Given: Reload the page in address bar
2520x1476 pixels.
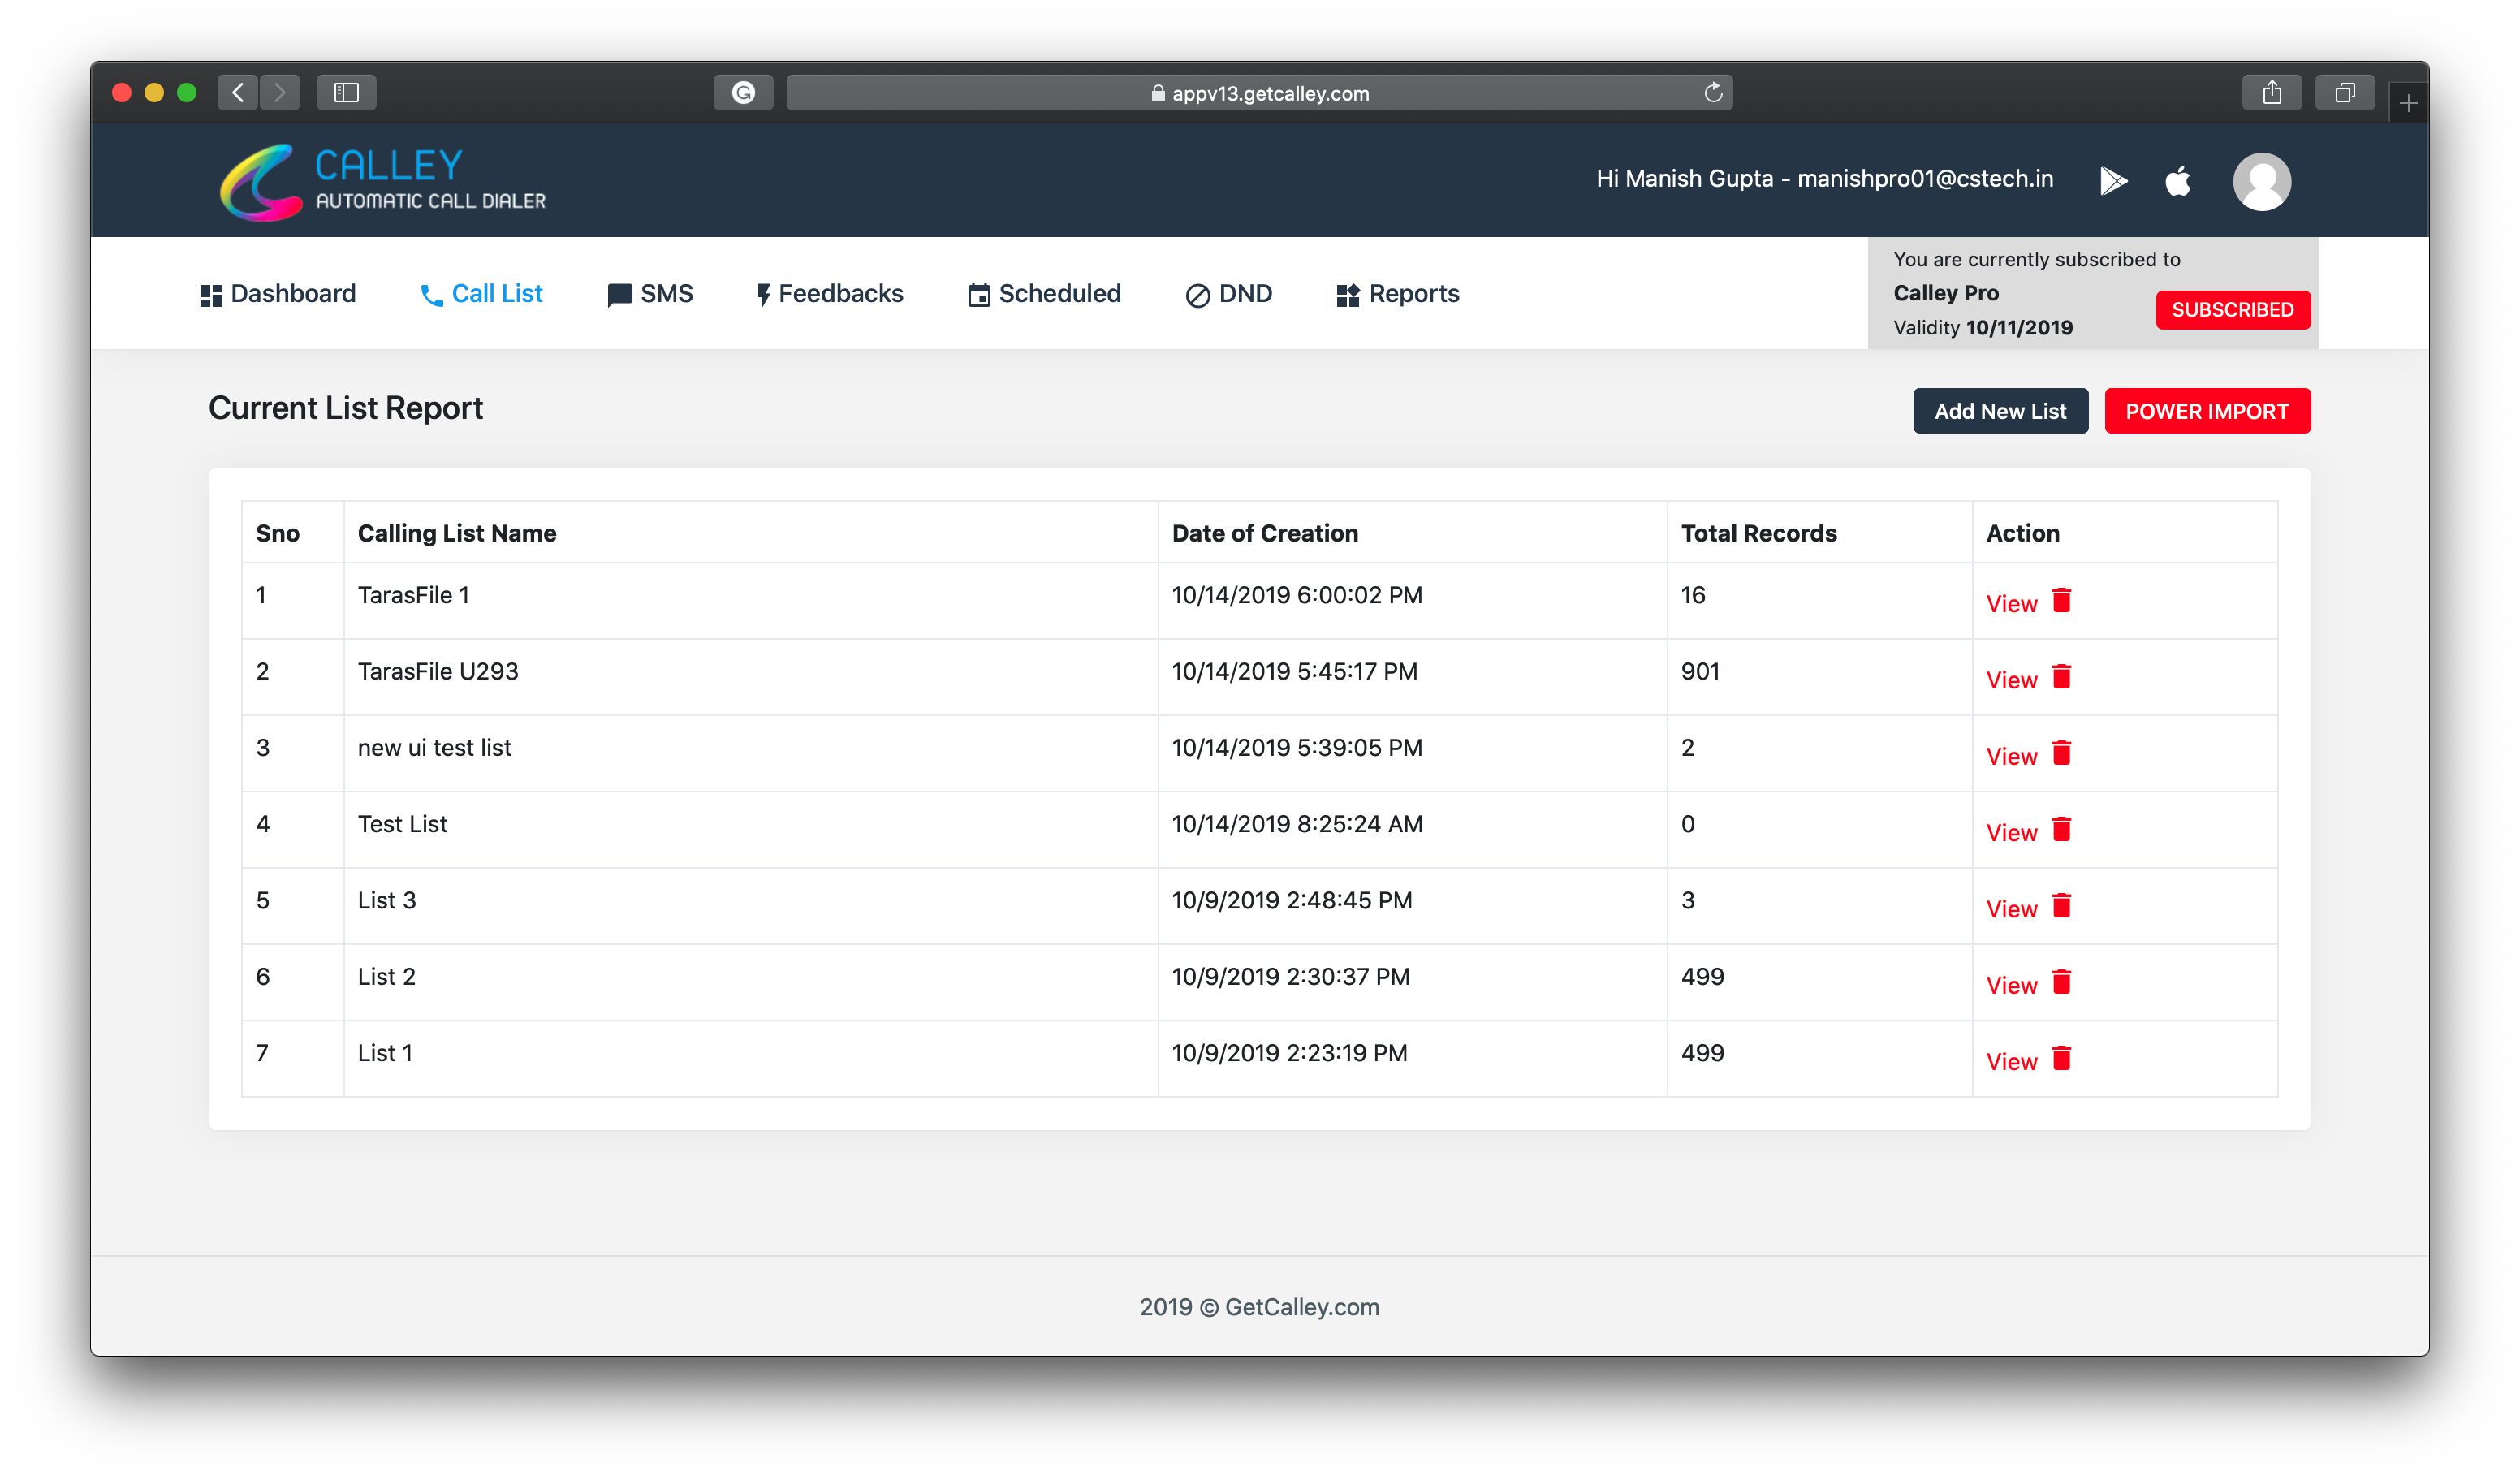Looking at the screenshot, I should tap(1712, 93).
